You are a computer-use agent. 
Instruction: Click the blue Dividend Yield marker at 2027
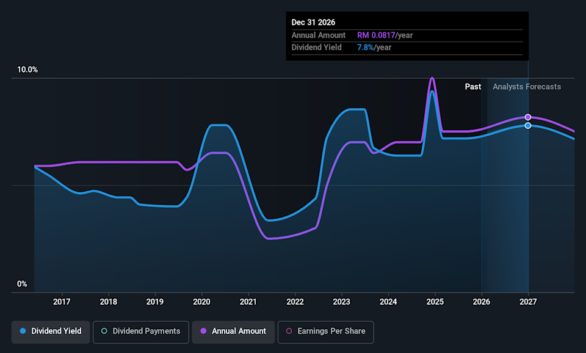click(528, 126)
